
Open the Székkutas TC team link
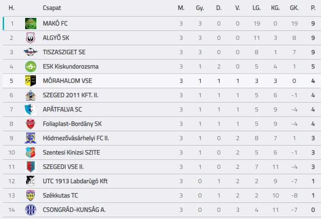click(x=61, y=196)
